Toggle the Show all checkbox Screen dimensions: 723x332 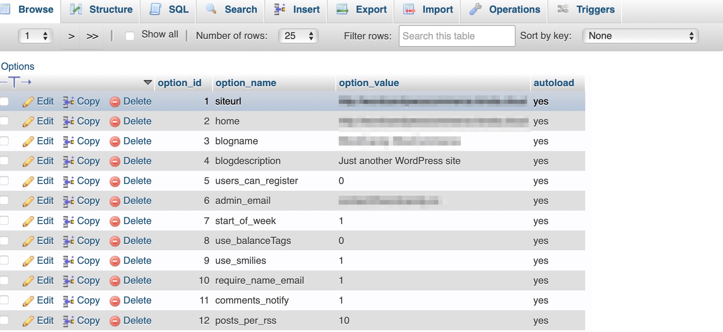[130, 36]
